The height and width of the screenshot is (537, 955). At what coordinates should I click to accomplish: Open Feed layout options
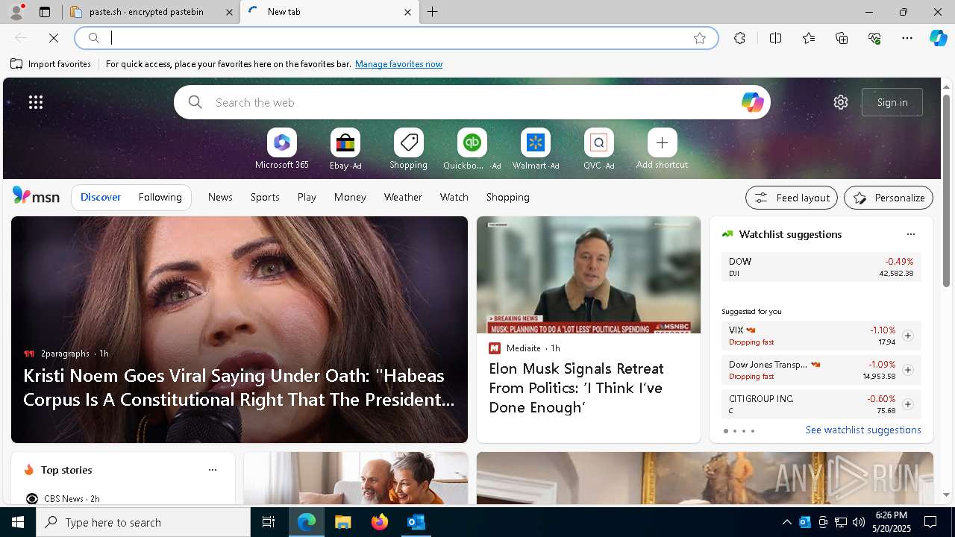pyautogui.click(x=791, y=198)
